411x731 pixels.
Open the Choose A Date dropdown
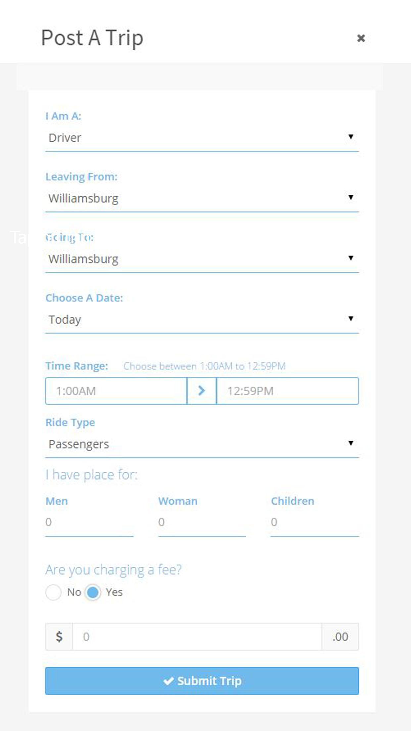[x=202, y=319]
